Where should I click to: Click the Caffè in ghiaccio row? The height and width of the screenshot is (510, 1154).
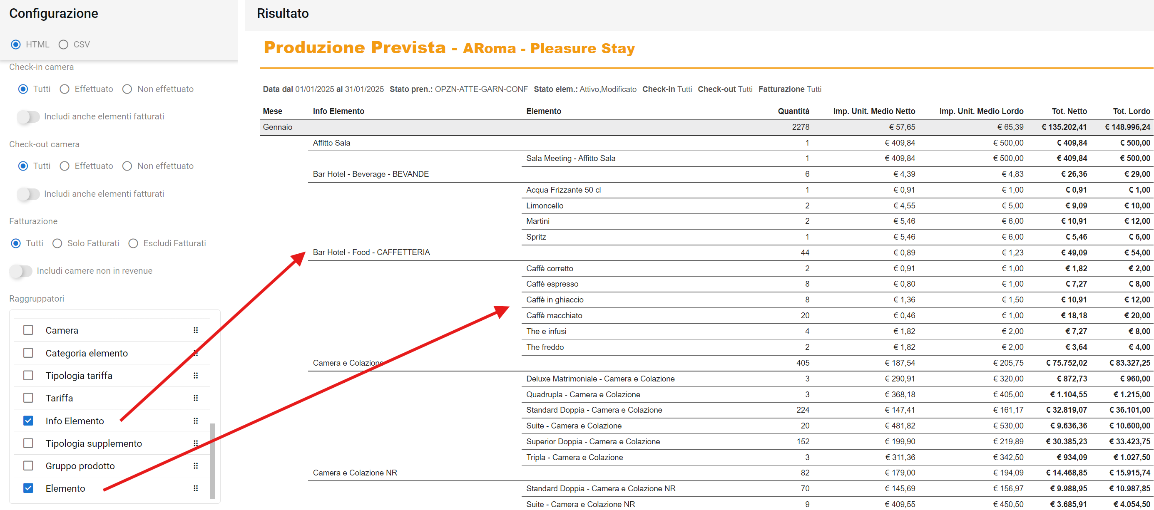click(837, 300)
